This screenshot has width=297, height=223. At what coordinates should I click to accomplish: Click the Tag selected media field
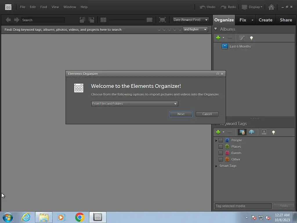click(243, 206)
